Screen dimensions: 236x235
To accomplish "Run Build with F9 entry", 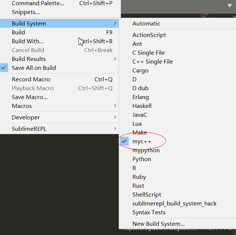I will click(x=59, y=32).
